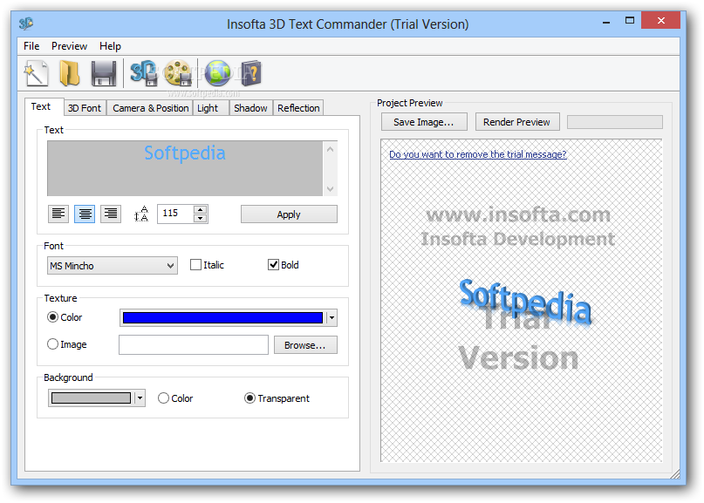Center-align the text

(x=85, y=214)
